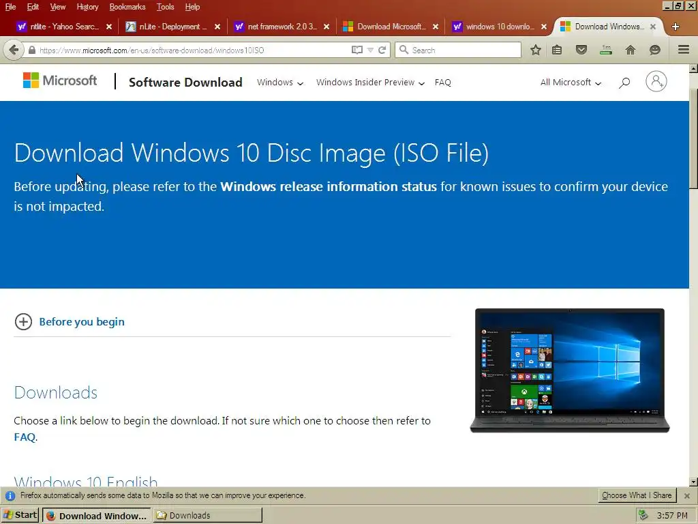Close the nLite Deployment tab
This screenshot has width=698, height=524.
[217, 27]
